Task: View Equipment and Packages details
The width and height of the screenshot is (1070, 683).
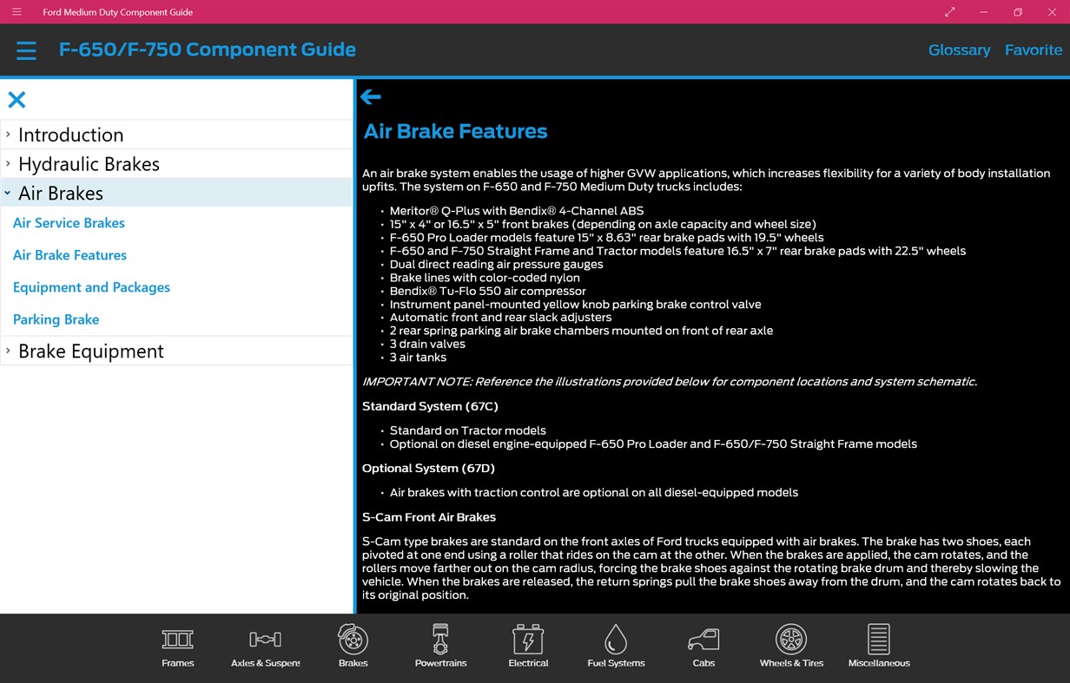Action: [x=91, y=287]
